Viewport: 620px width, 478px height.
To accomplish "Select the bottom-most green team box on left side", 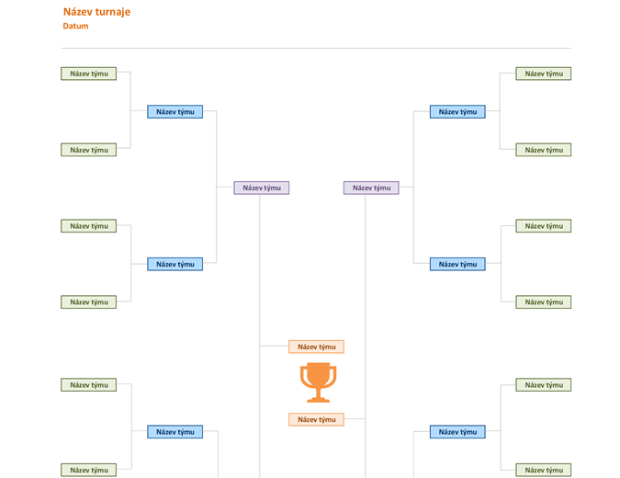I will [x=88, y=470].
